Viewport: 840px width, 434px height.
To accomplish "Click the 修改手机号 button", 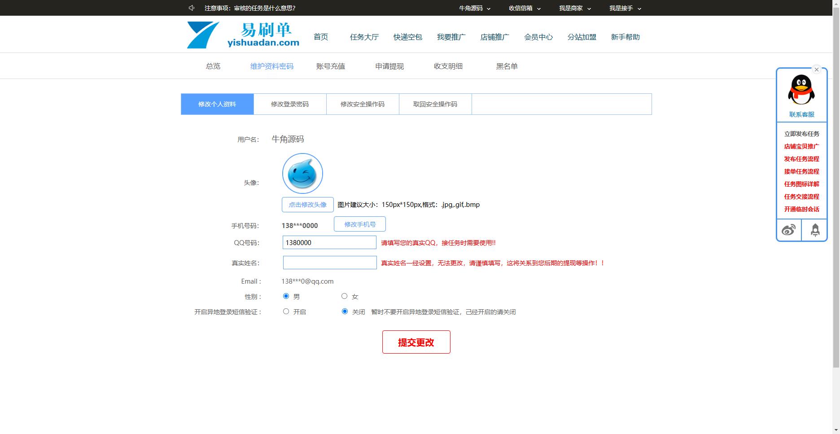I will click(359, 224).
